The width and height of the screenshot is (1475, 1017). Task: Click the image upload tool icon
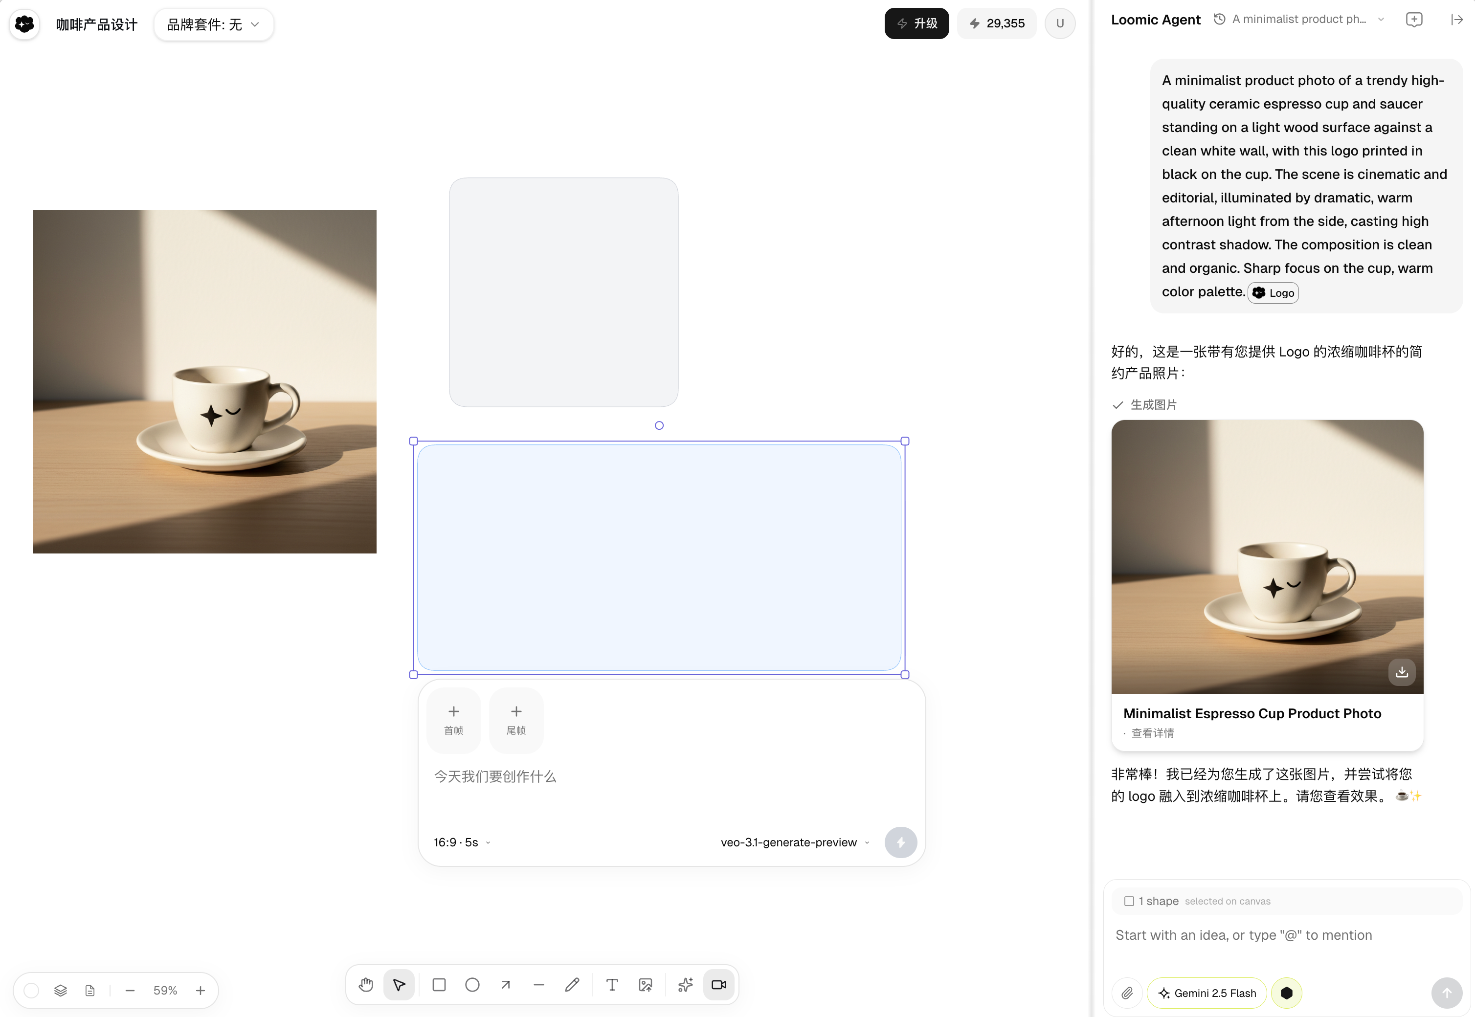(x=645, y=985)
